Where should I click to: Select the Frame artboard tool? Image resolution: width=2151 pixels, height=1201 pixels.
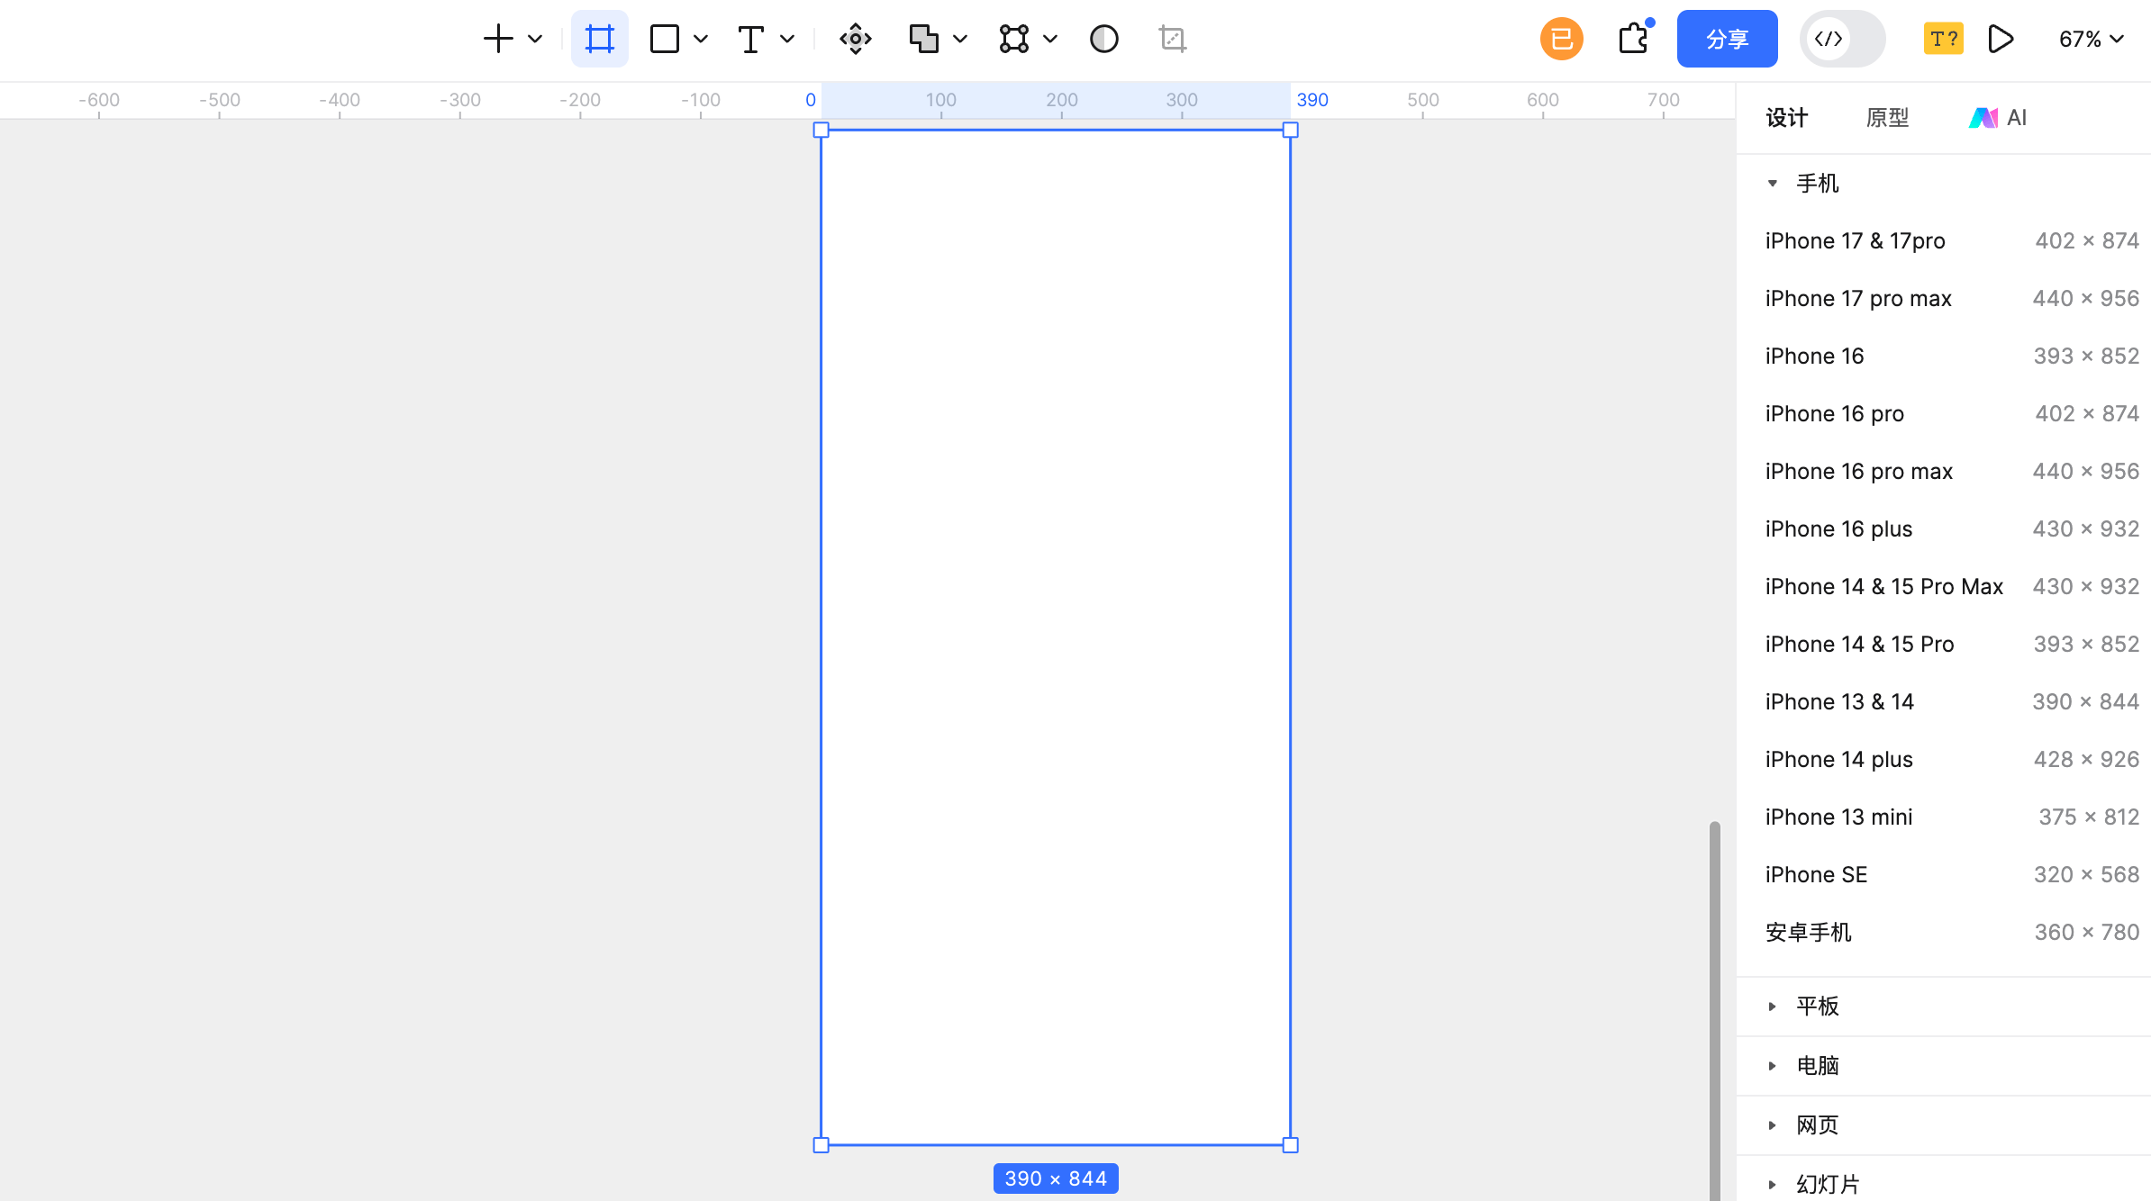coord(599,39)
